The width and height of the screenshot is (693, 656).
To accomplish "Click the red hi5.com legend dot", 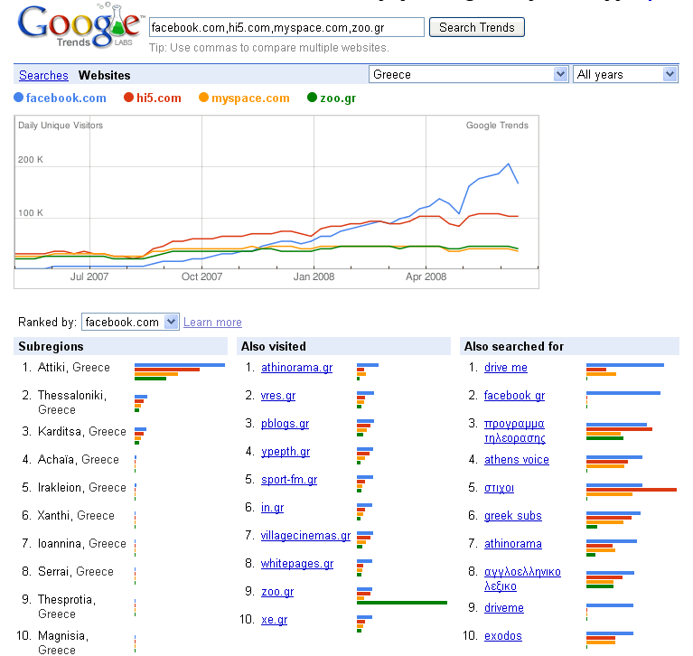I will [128, 98].
